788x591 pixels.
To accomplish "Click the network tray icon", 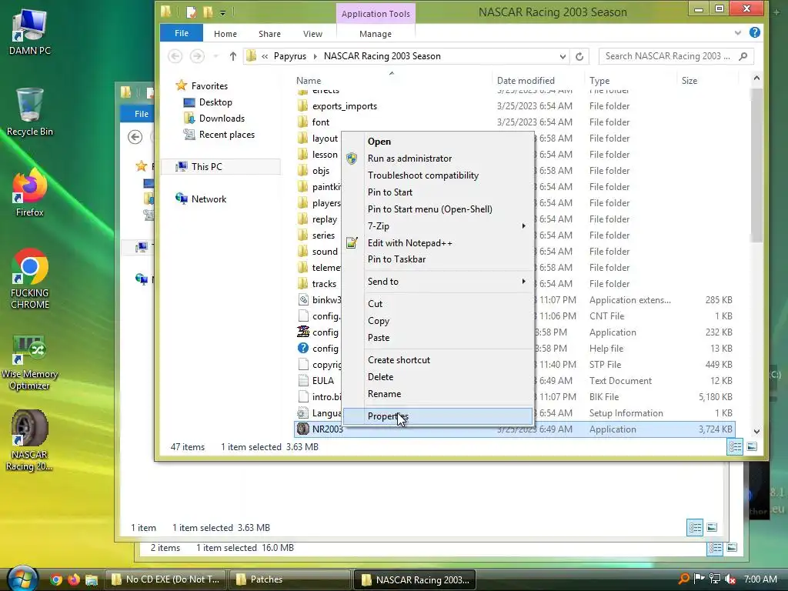I will [x=715, y=579].
